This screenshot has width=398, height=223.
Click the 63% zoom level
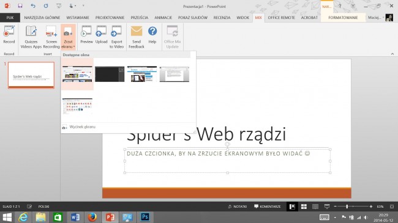pyautogui.click(x=380, y=207)
